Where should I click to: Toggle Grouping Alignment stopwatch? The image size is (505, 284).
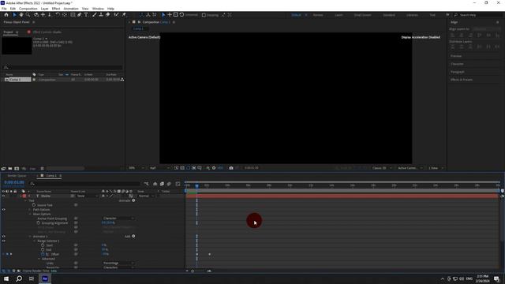pyautogui.click(x=39, y=222)
